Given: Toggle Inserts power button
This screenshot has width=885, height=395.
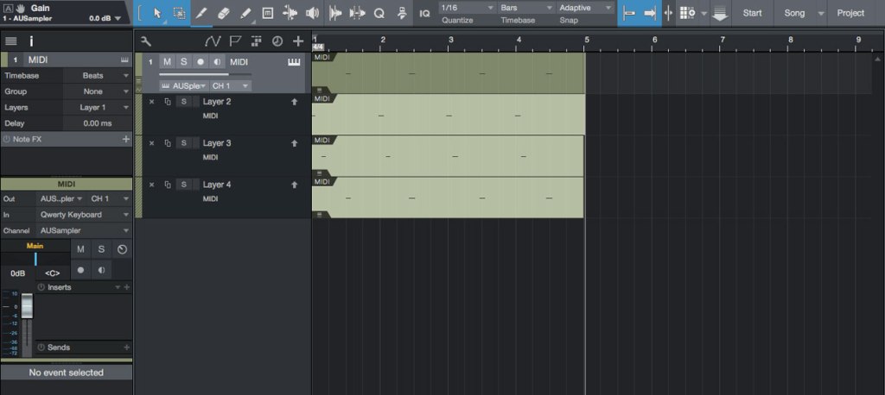Looking at the screenshot, I should pos(41,287).
